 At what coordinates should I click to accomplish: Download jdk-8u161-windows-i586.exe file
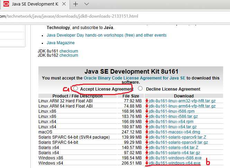tap(175, 158)
